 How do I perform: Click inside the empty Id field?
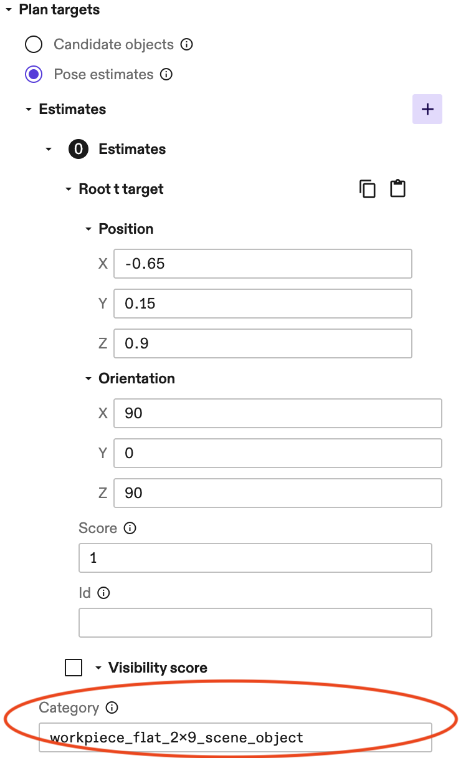[x=255, y=622]
